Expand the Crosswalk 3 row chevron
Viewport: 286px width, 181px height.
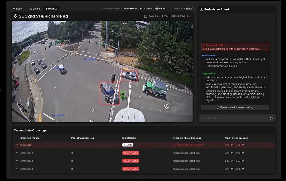point(17,161)
